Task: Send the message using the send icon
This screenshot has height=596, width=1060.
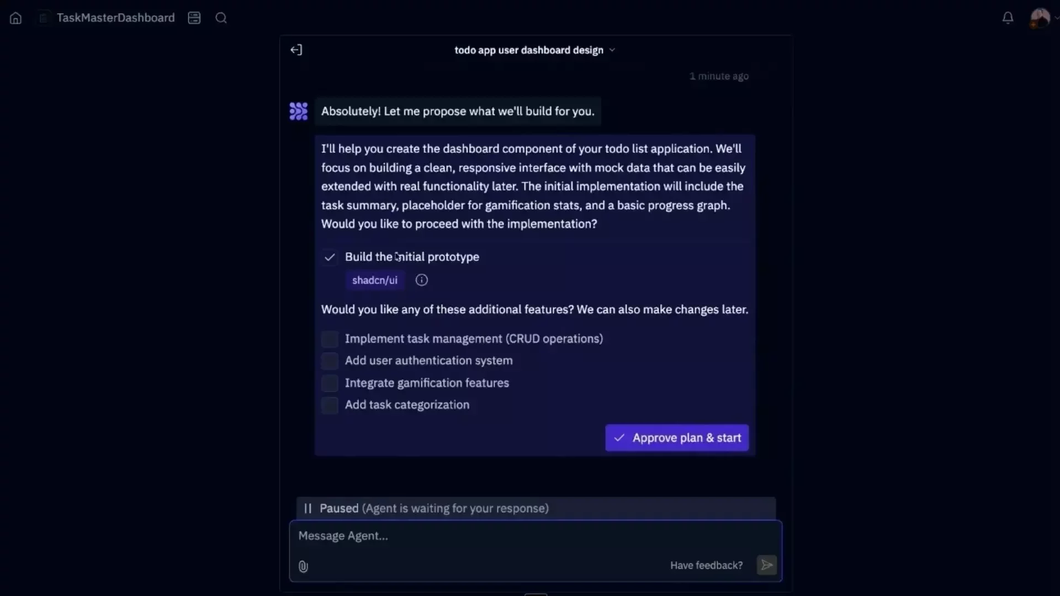Action: tap(766, 565)
